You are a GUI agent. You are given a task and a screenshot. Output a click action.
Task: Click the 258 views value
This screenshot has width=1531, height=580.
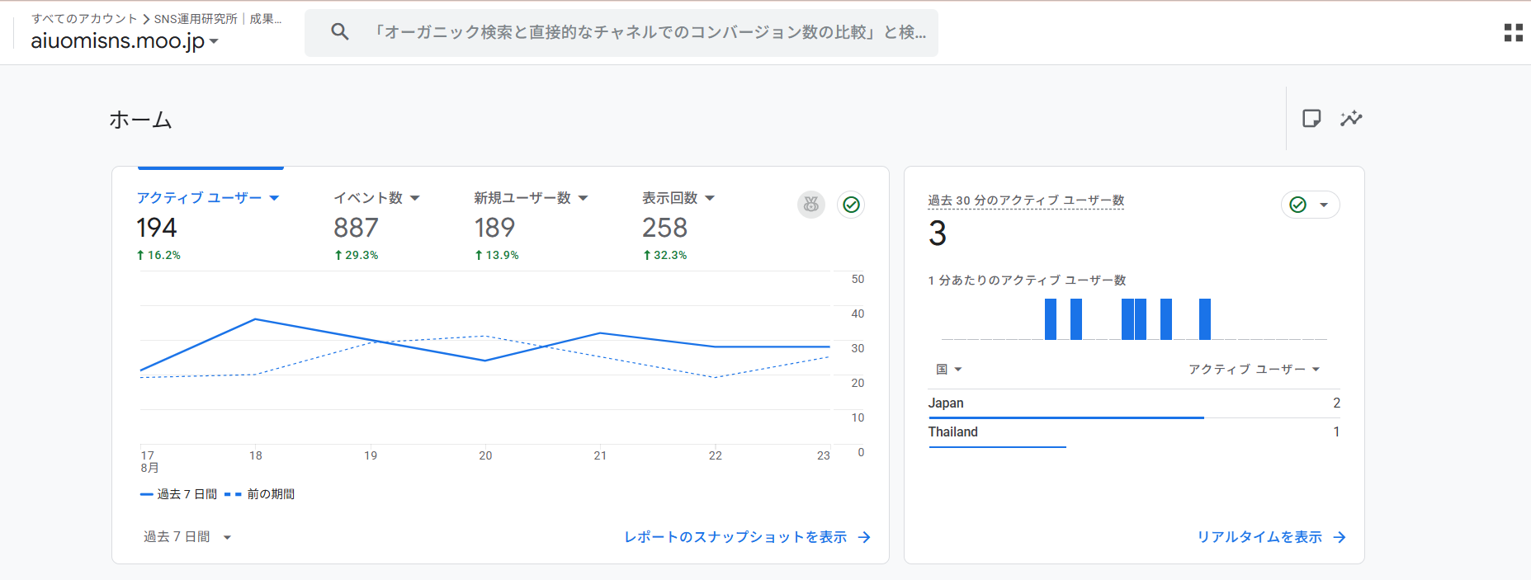point(664,228)
